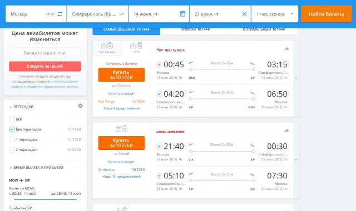The height and width of the screenshot is (211, 356).
Task: Expand the Red Wings ticket details
Action: click(296, 78)
